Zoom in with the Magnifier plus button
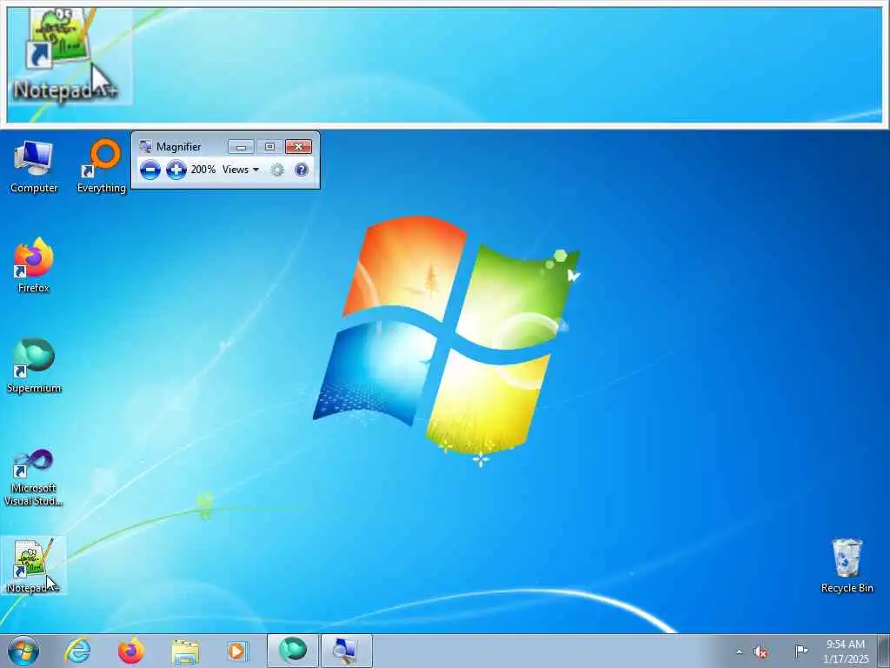Viewport: 890px width, 668px height. (x=176, y=170)
